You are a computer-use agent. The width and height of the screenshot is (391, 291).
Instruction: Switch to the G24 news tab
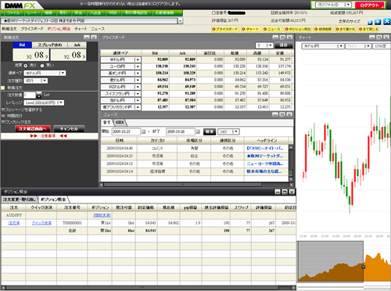point(120,122)
